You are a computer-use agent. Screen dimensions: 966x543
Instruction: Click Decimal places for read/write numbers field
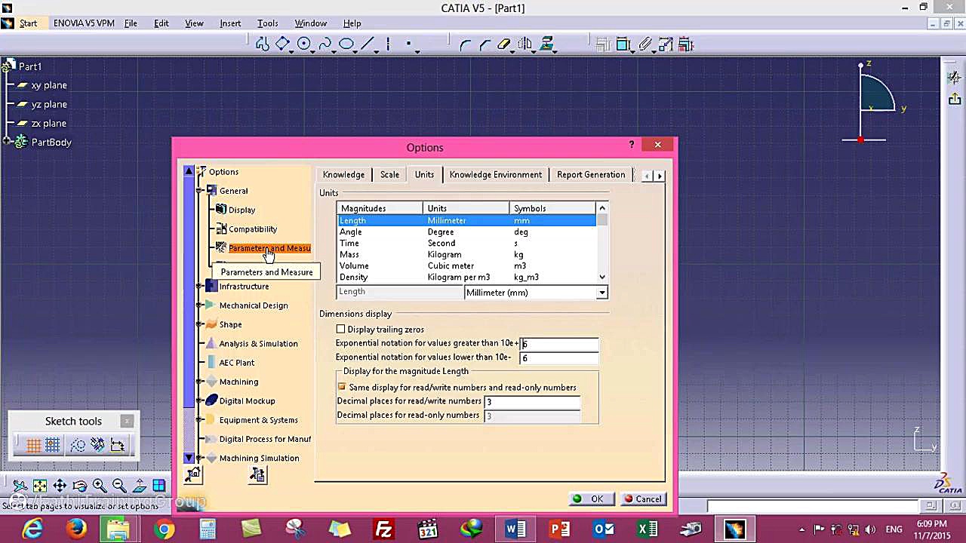(532, 402)
